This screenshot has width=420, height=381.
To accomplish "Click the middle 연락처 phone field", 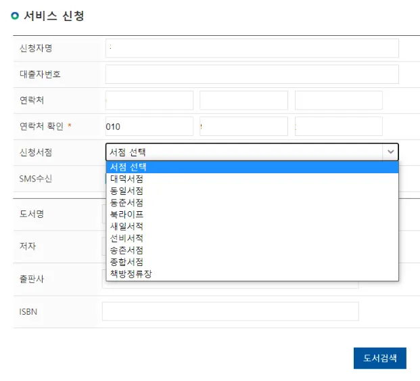I will (x=243, y=100).
